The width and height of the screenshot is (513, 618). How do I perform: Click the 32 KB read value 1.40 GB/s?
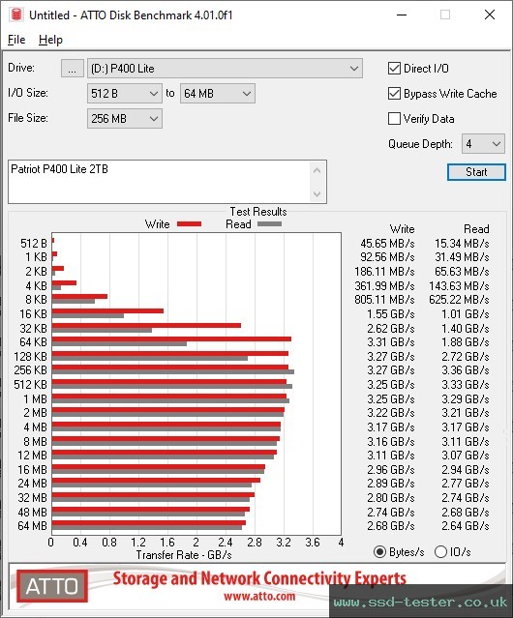coord(466,328)
